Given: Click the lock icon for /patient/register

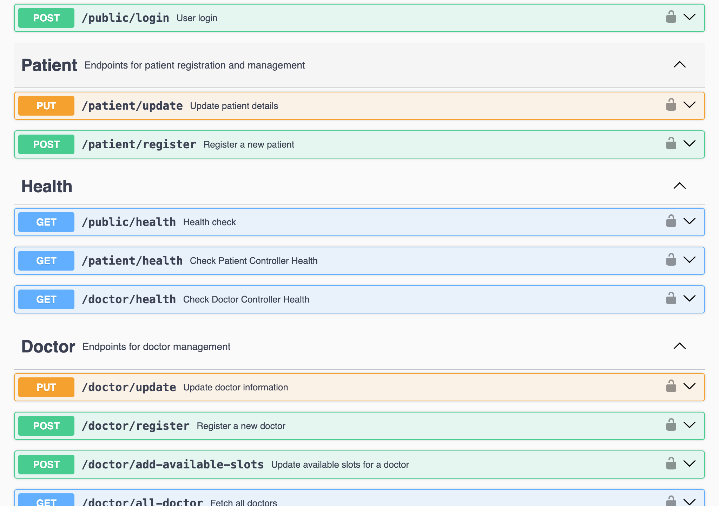Looking at the screenshot, I should 671,143.
